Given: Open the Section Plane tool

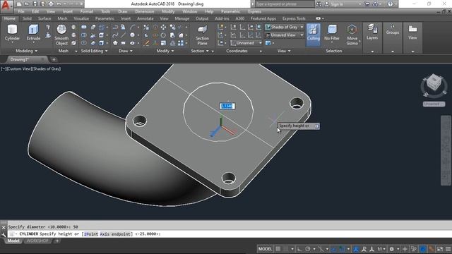Looking at the screenshot, I should tap(202, 35).
